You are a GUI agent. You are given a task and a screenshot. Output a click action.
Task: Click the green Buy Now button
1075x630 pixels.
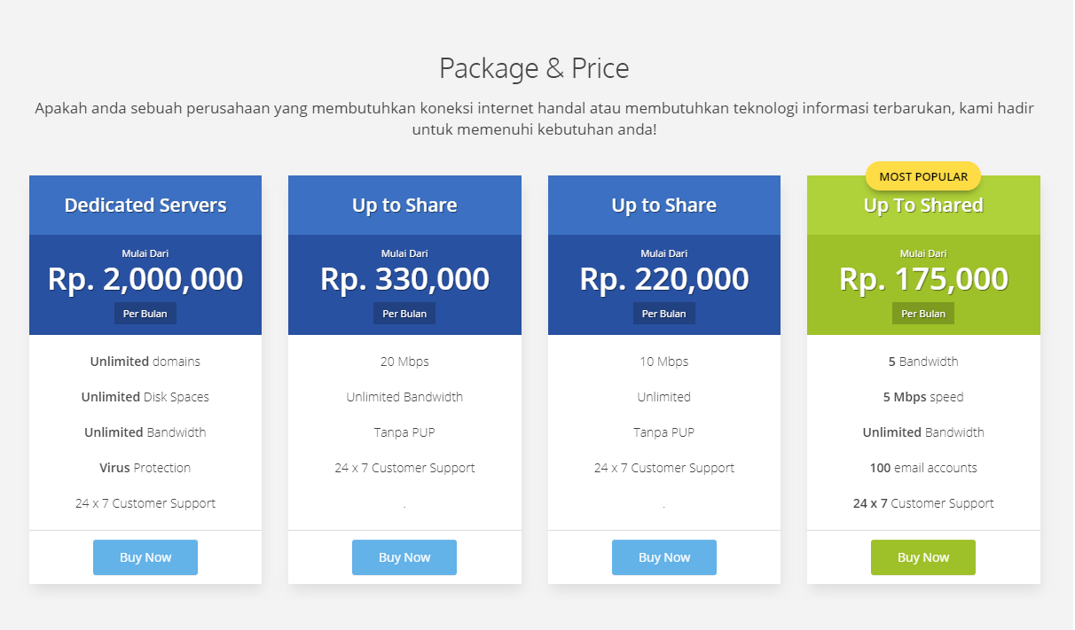tap(922, 557)
